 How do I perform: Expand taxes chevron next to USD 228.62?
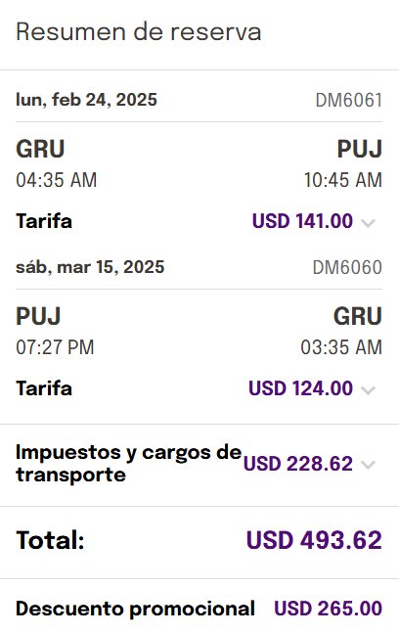[368, 465]
